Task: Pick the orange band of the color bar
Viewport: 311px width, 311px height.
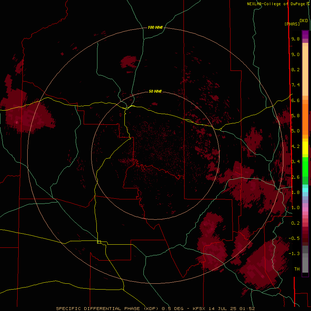Action: (305, 120)
